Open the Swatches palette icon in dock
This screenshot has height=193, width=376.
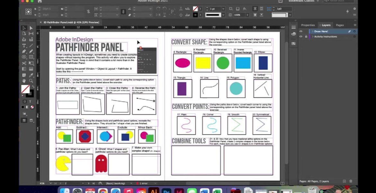click(293, 43)
